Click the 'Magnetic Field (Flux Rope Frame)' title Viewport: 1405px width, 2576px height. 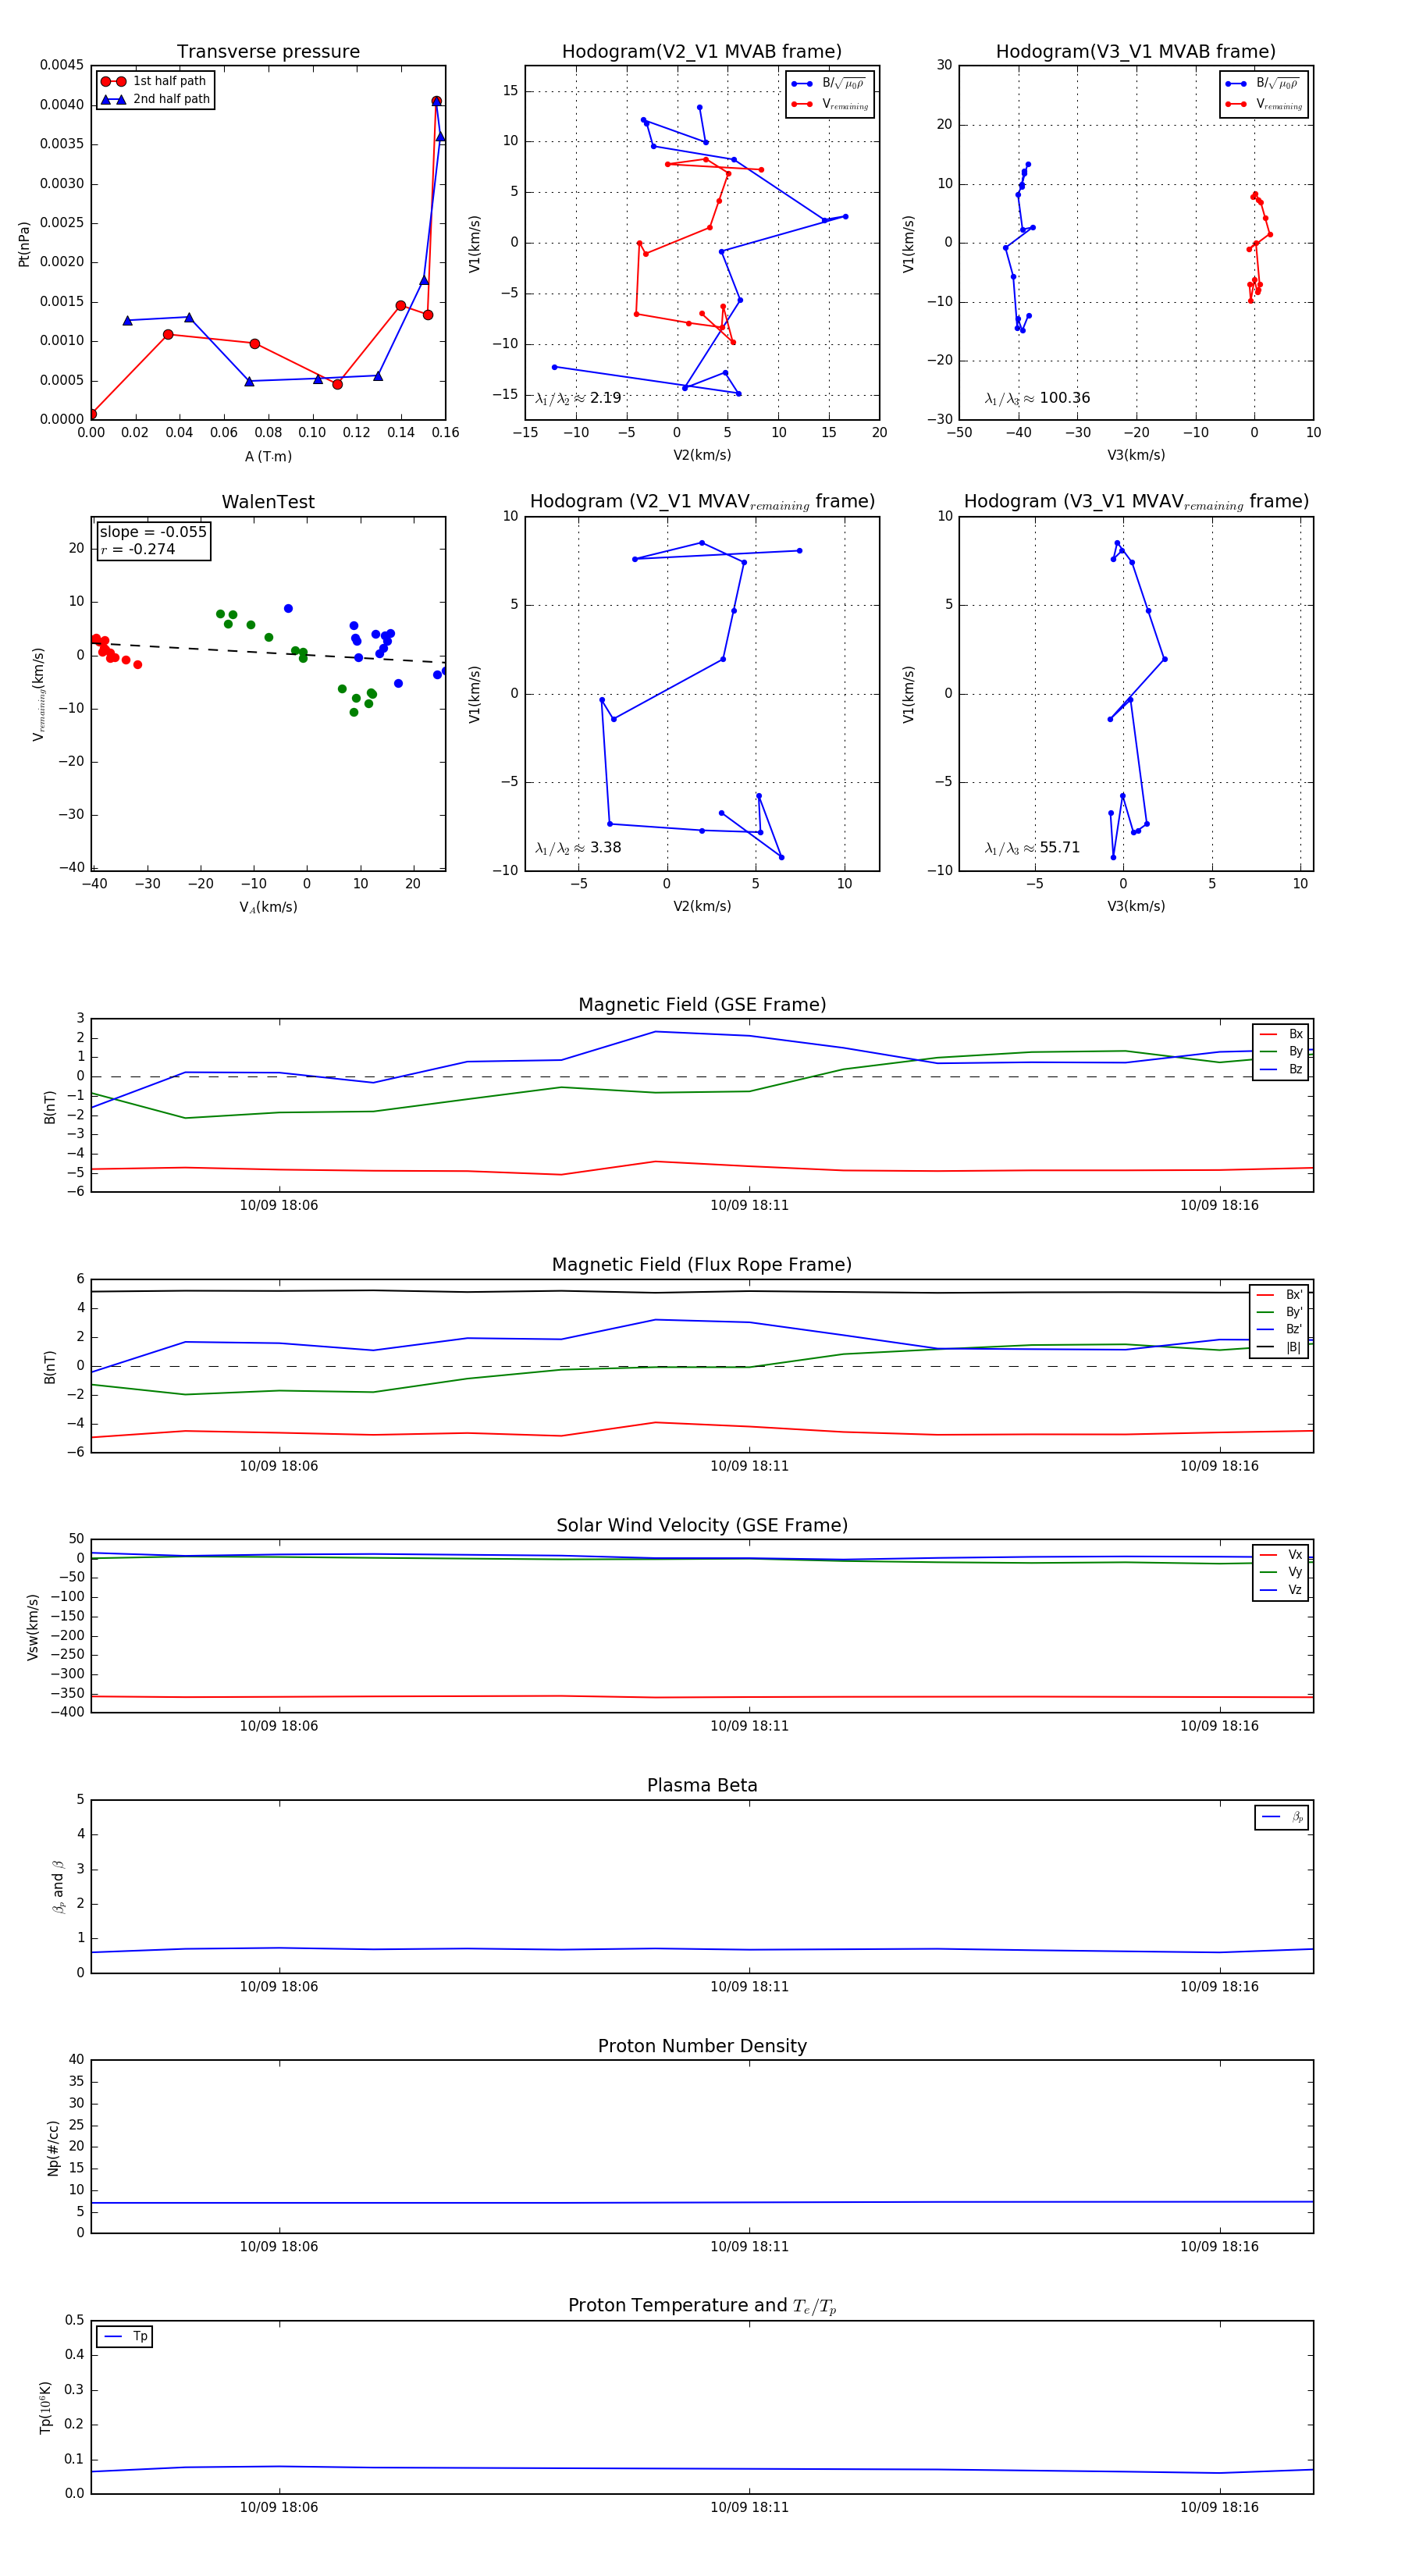tap(702, 1265)
